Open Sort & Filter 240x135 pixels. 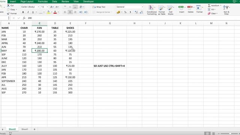coord(226,10)
